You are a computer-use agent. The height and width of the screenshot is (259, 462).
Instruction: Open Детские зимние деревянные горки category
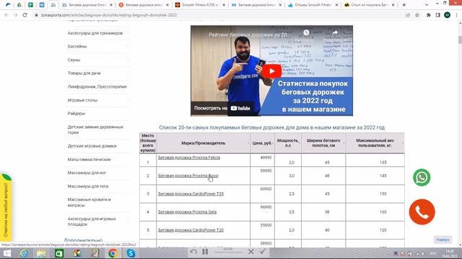click(95, 129)
